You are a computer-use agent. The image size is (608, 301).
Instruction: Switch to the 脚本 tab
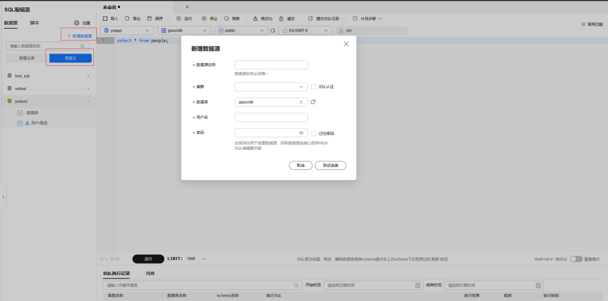coord(34,23)
